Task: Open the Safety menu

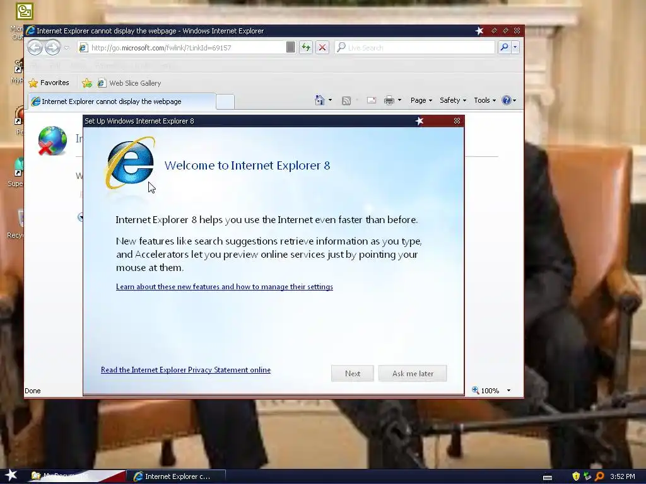Action: coord(453,100)
